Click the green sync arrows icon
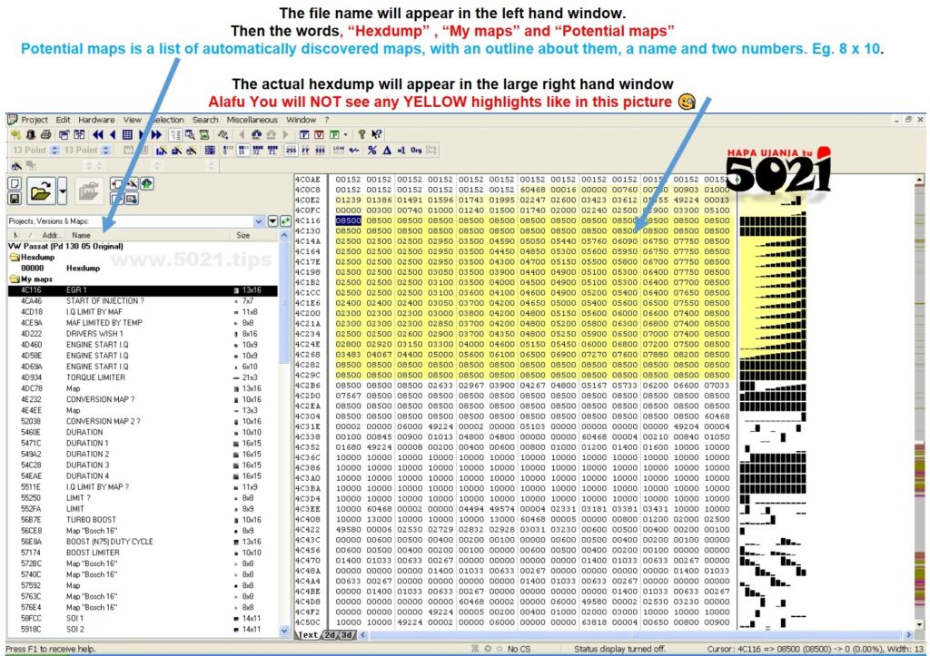930x656 pixels. pos(285,220)
